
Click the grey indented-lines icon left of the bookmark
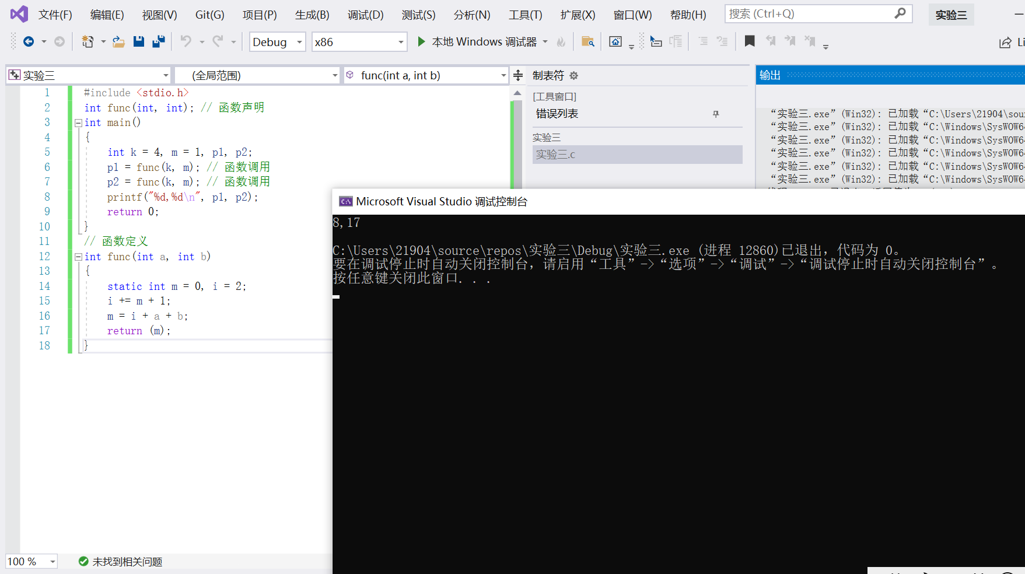722,41
